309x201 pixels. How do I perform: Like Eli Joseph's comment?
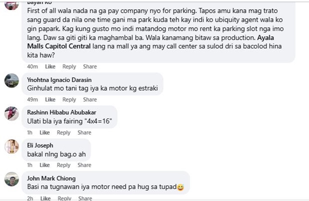pyautogui.click(x=44, y=165)
